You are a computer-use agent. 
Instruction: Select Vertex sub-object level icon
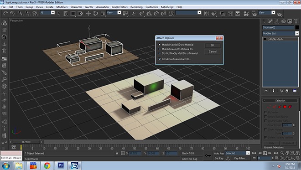click(269, 107)
